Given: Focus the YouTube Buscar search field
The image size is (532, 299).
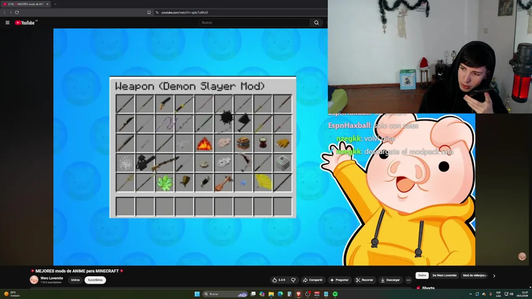Looking at the screenshot, I should click(x=254, y=22).
